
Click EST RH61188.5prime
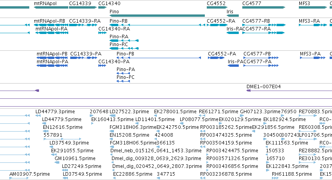point(275,178)
